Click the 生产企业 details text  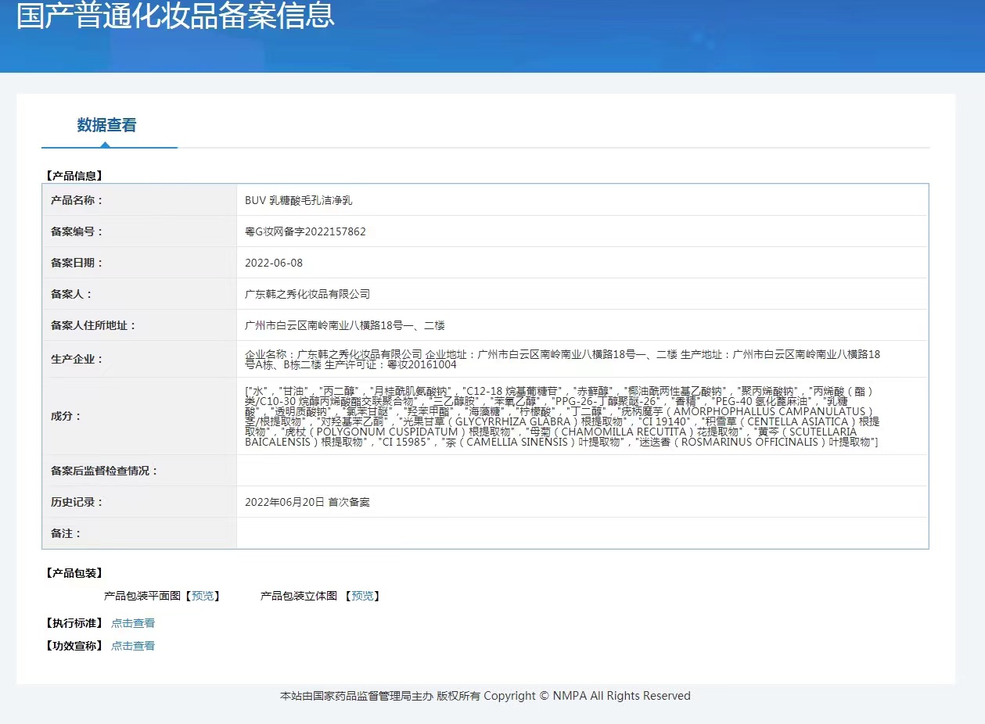click(562, 359)
